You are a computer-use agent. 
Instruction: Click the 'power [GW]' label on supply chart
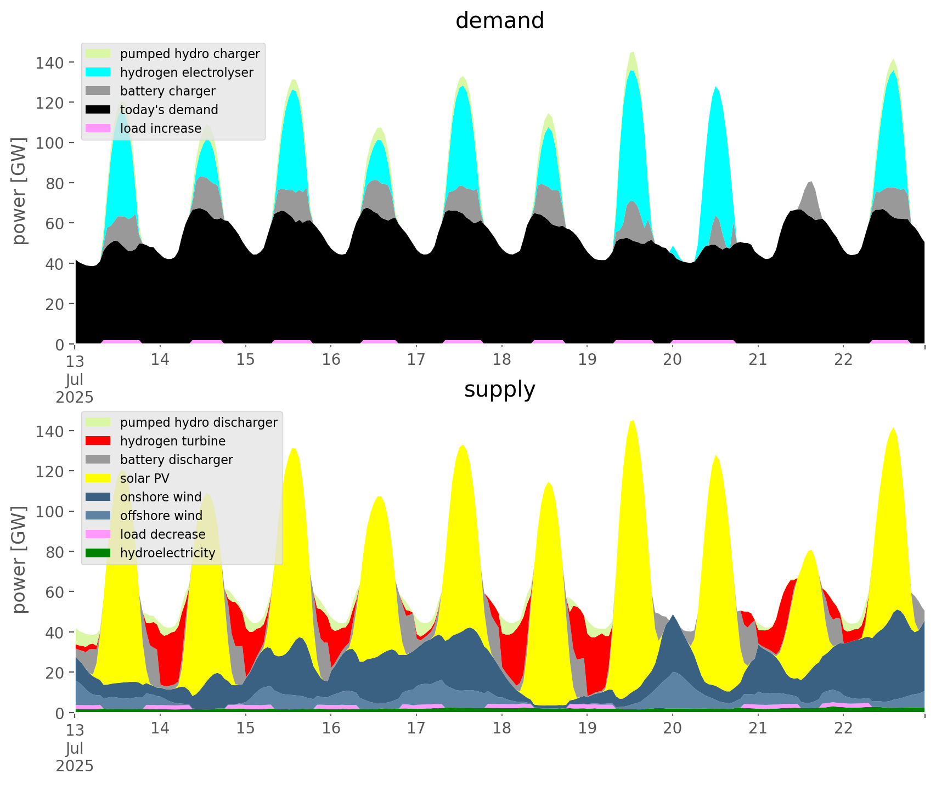pos(19,560)
